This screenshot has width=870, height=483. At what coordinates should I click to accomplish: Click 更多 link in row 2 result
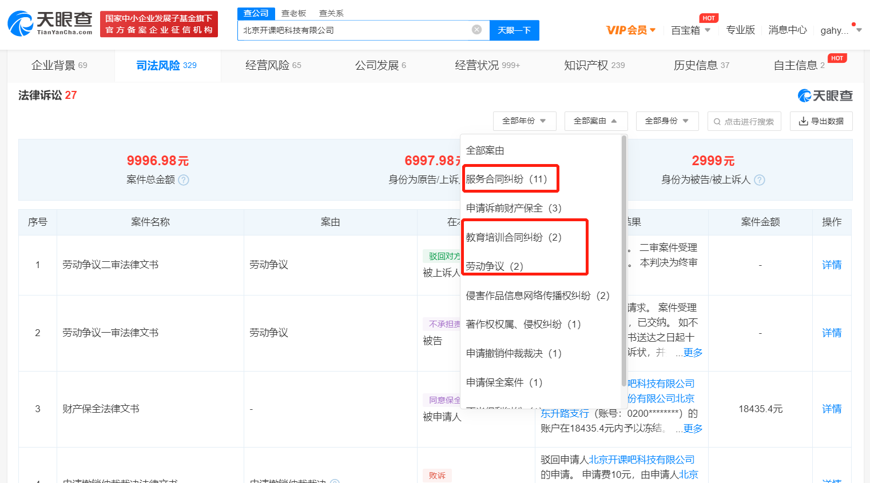tap(693, 353)
